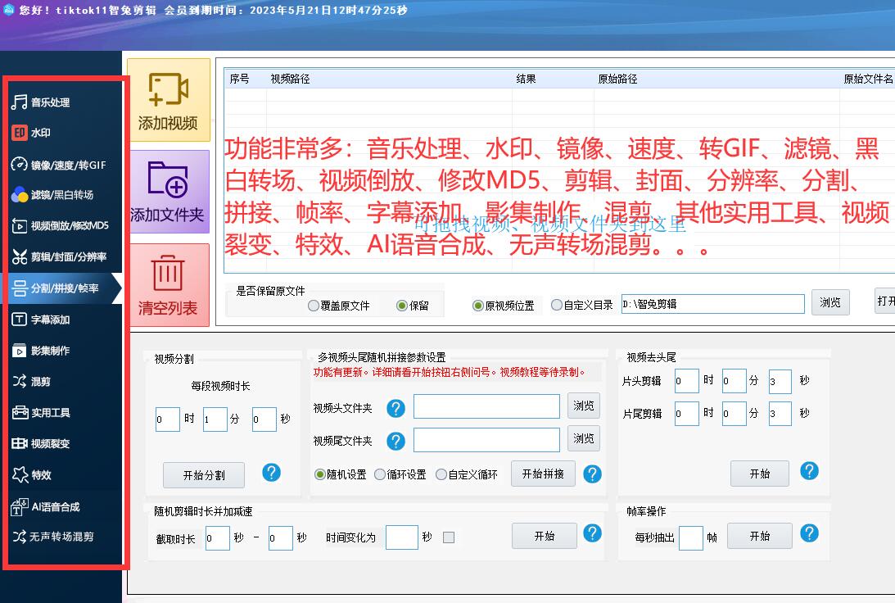Viewport: 895px width, 603px height.
Task: Open the 特效 effects panel
Action: coord(45,475)
